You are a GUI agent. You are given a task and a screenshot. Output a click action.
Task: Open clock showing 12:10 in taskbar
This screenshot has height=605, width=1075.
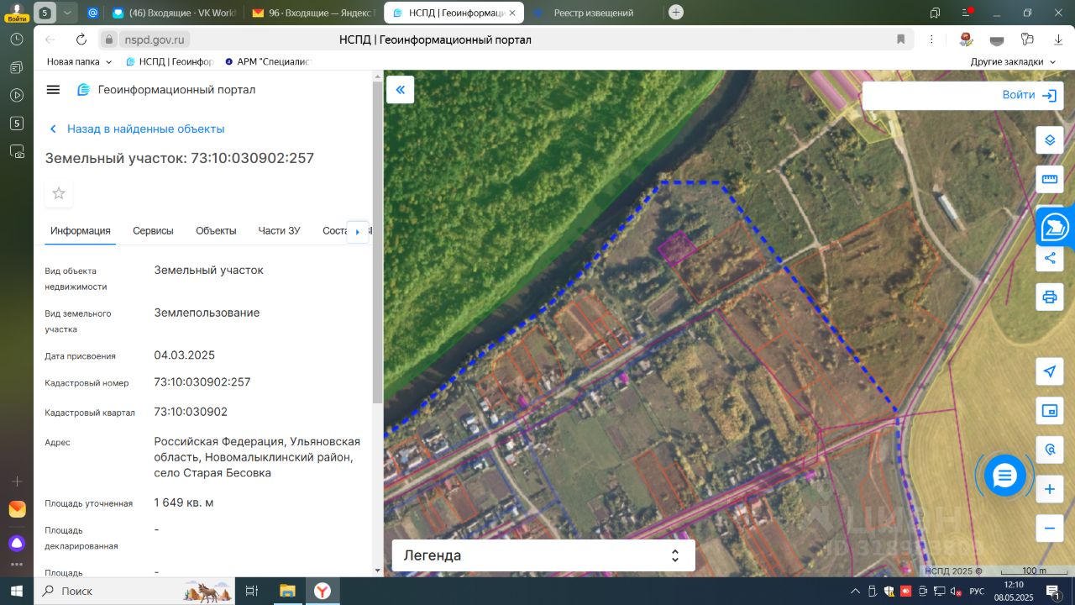point(1014,592)
